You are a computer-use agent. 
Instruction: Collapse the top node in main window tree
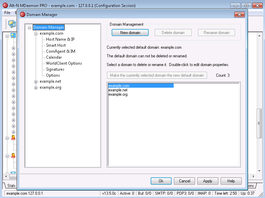tap(7, 36)
